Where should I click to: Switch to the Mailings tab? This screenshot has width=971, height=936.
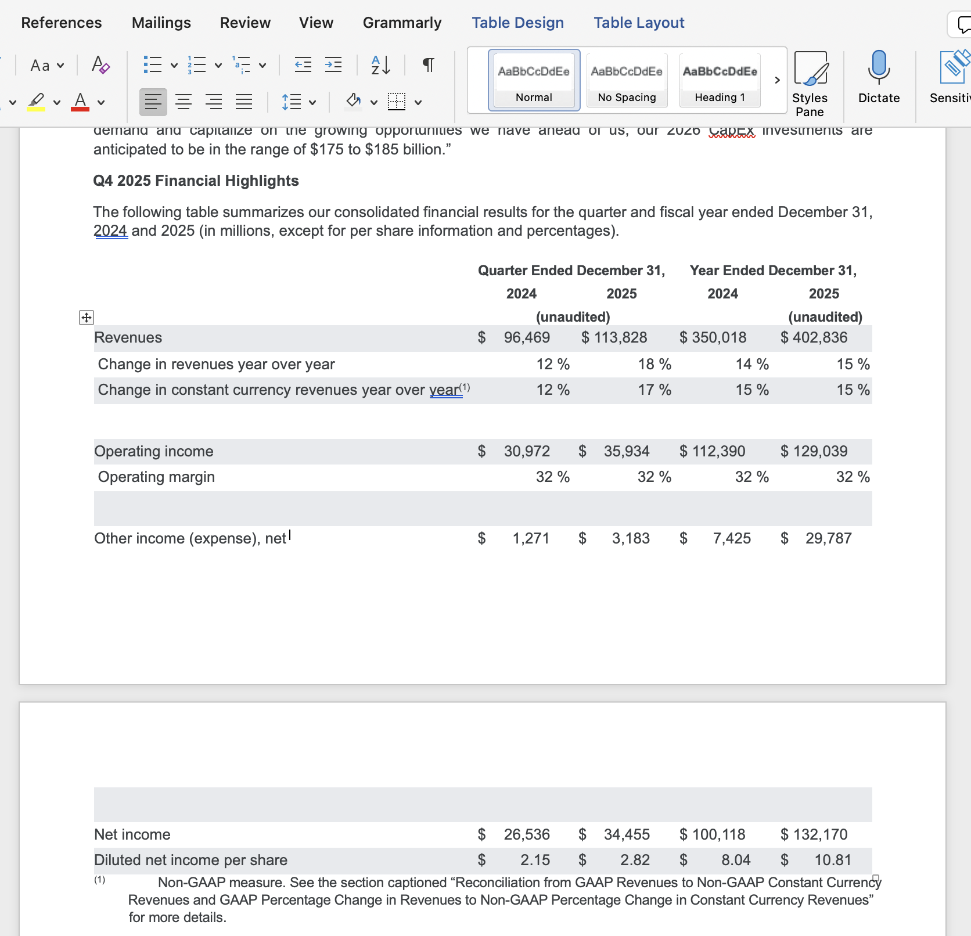tap(161, 23)
